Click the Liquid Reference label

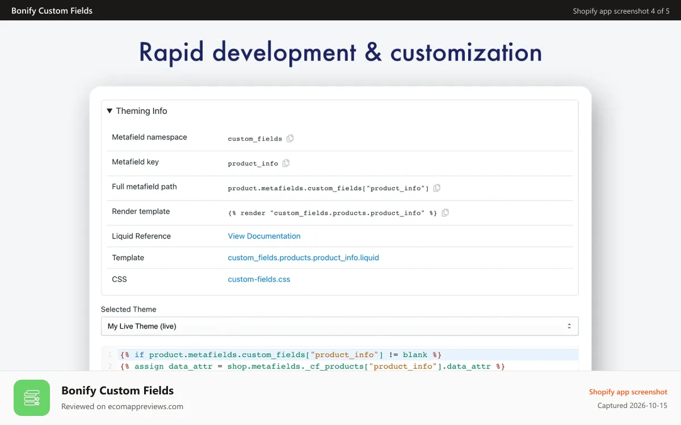click(x=141, y=236)
